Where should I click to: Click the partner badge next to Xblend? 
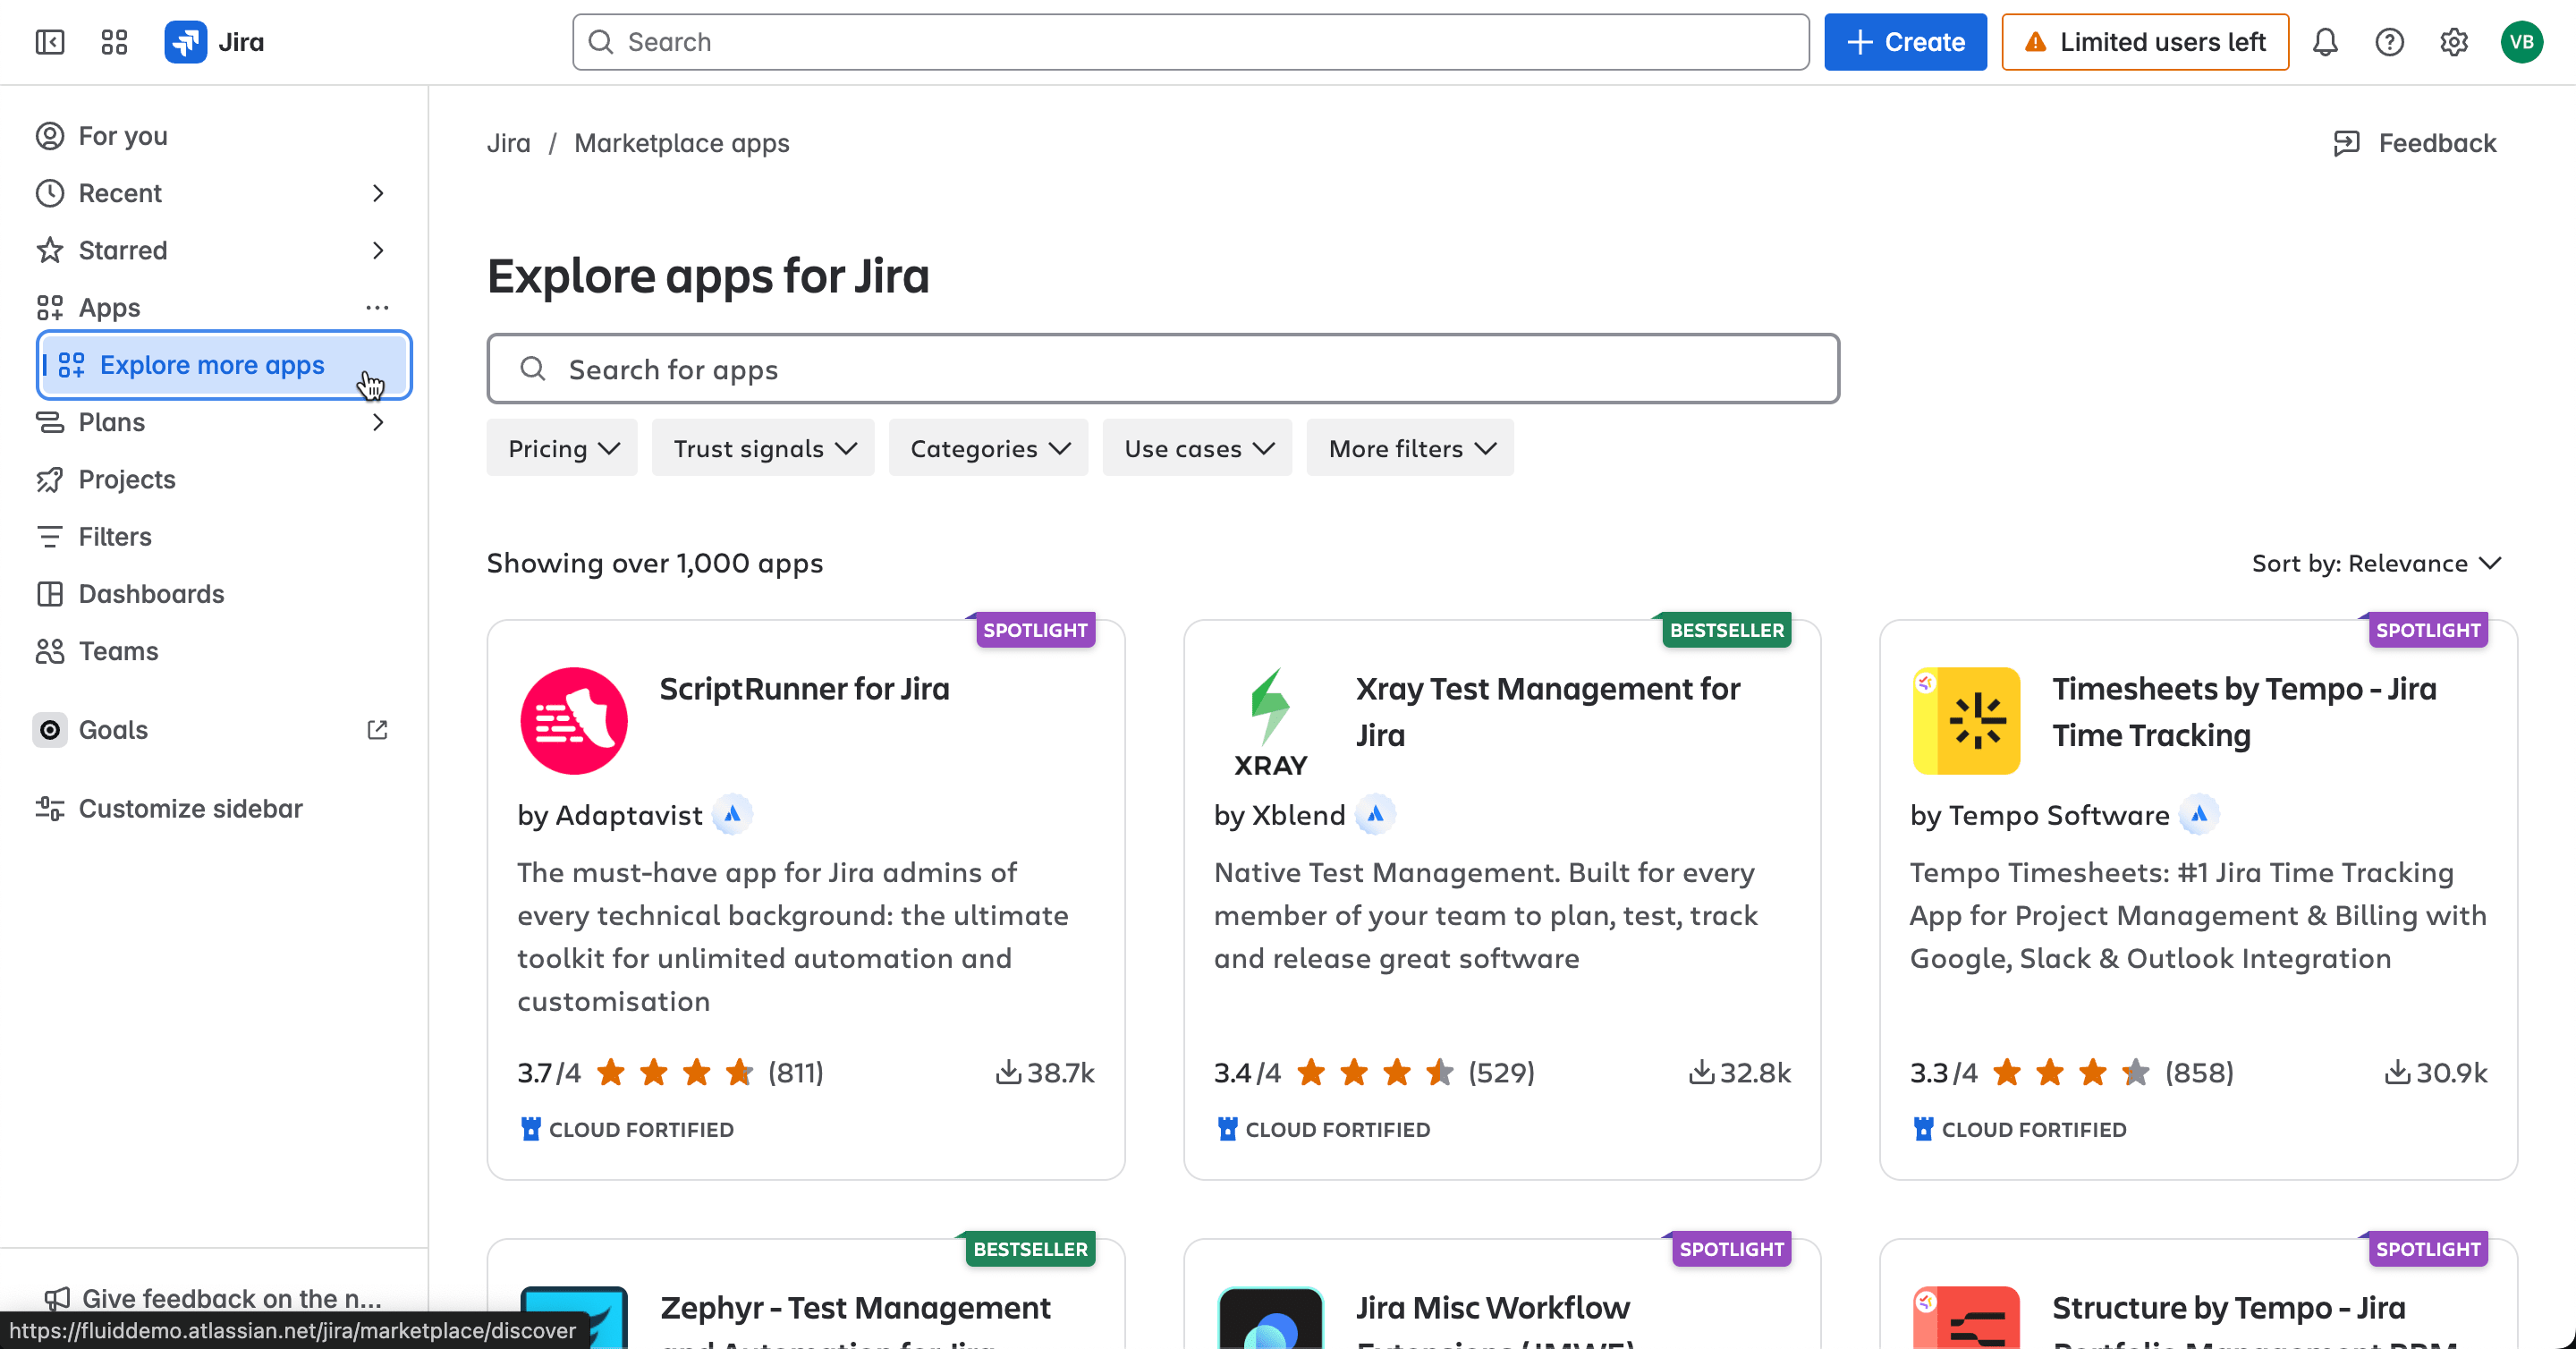(1376, 814)
